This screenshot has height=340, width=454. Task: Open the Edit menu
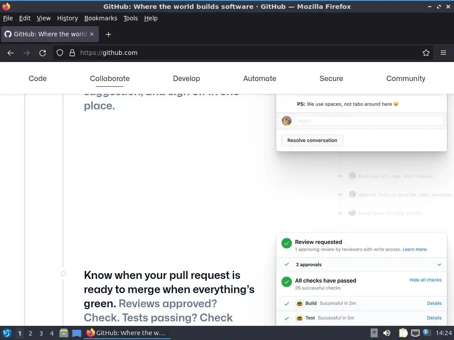tap(25, 18)
